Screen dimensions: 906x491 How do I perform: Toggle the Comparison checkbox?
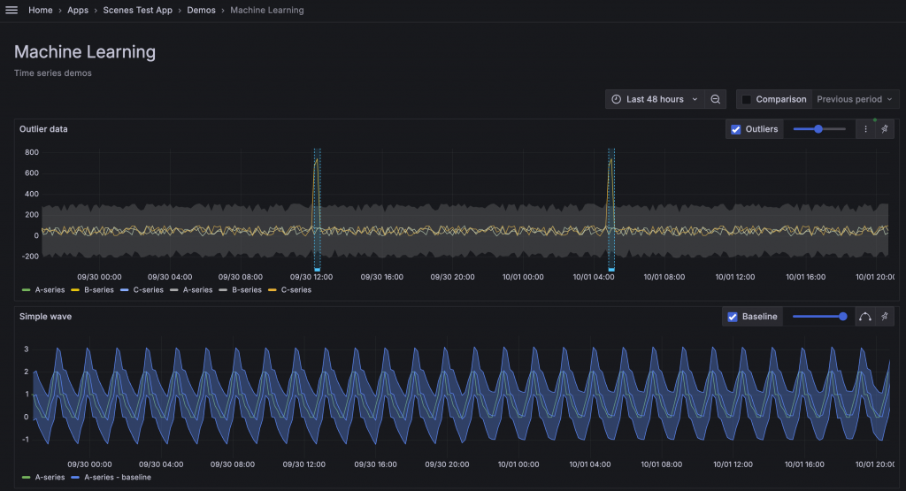point(746,99)
